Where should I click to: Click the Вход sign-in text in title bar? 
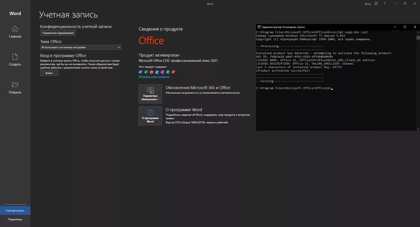pyautogui.click(x=367, y=4)
